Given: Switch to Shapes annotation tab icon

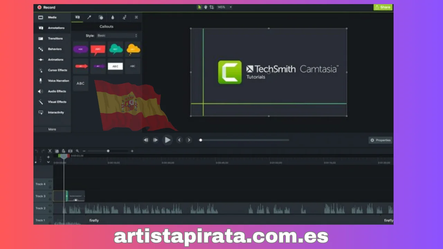Looking at the screenshot, I should click(x=101, y=17).
